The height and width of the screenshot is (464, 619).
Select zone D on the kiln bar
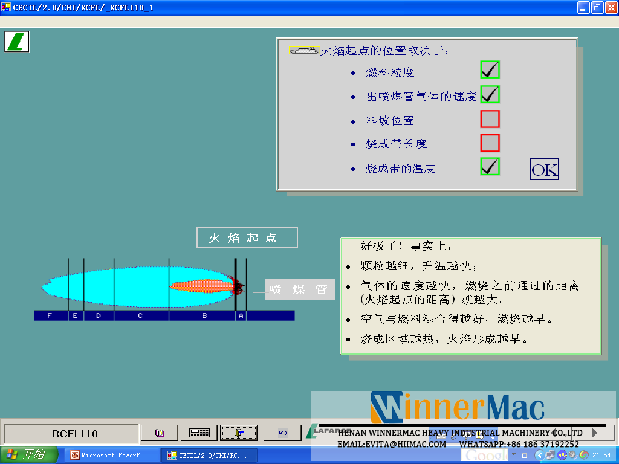(x=99, y=315)
